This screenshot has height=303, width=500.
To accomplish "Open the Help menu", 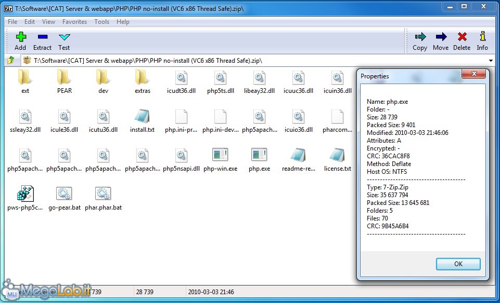I will (x=123, y=22).
